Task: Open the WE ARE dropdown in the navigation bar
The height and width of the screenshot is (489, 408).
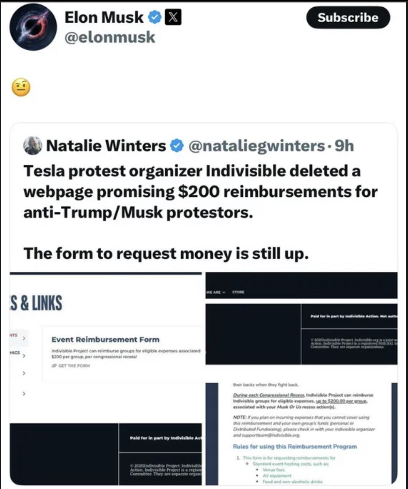Action: [216, 292]
